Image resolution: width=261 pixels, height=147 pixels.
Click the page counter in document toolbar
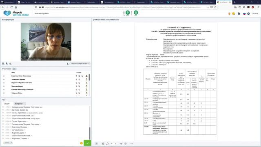(x=132, y=143)
